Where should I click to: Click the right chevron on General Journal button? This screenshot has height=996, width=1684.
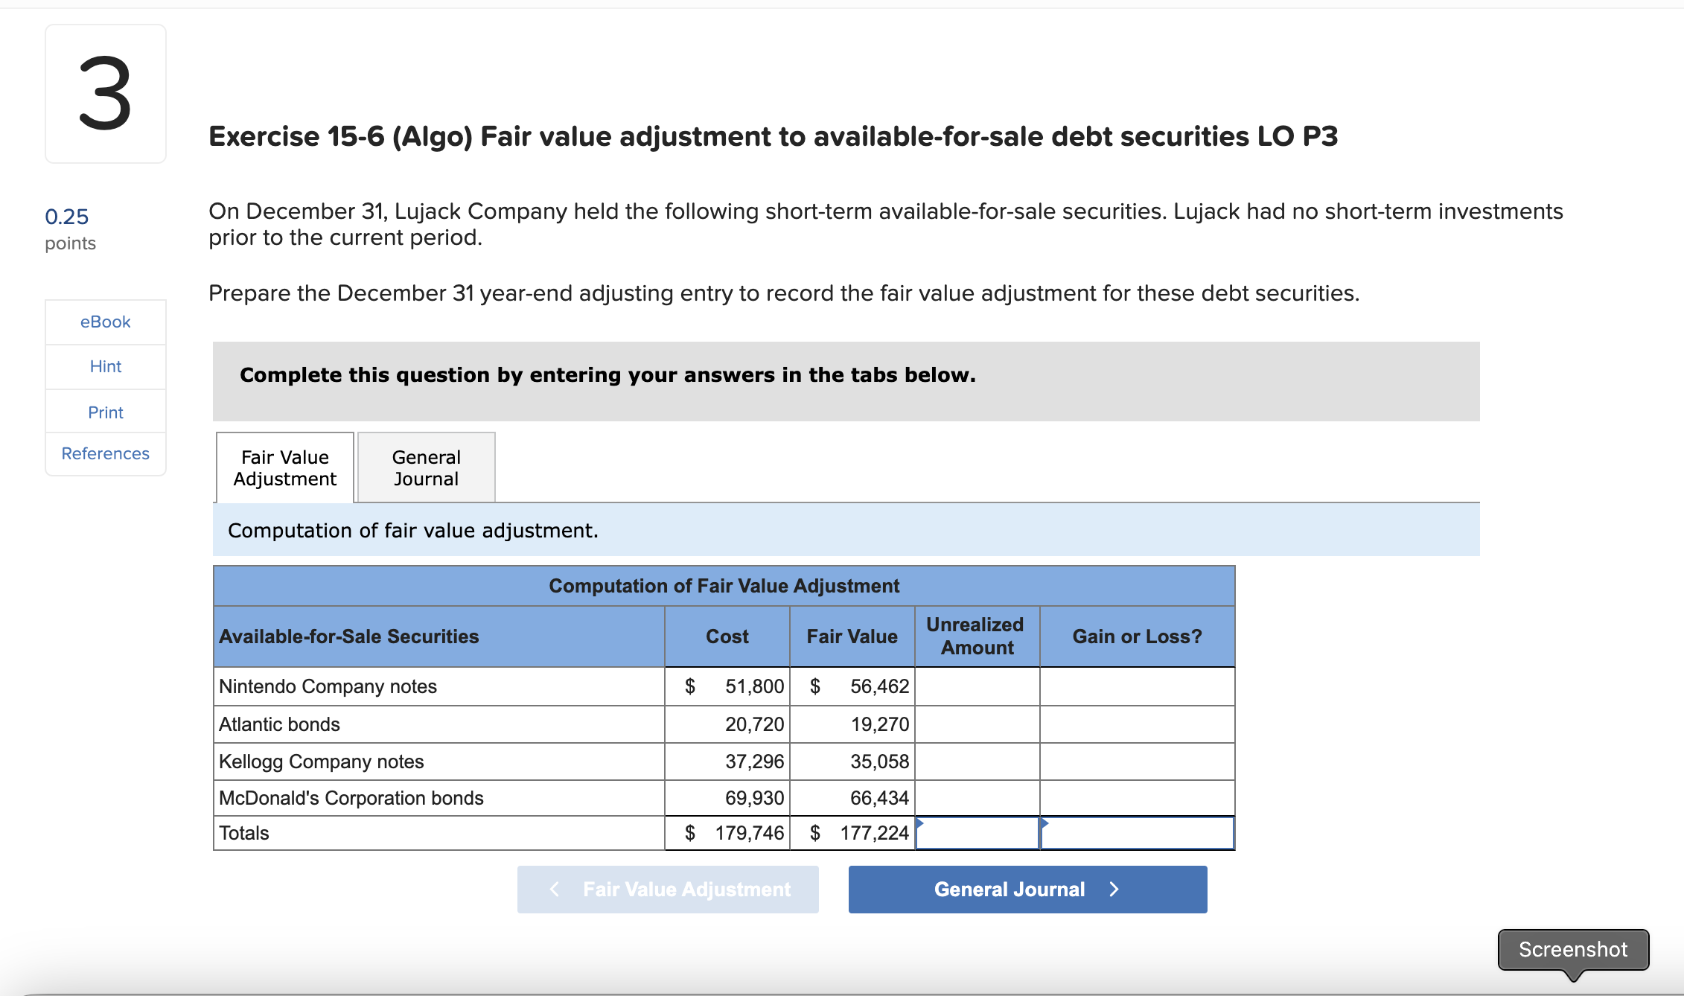[1113, 889]
